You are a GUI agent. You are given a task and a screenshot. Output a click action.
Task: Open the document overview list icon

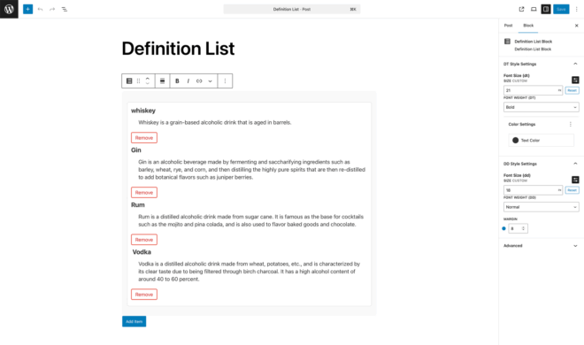pos(64,9)
